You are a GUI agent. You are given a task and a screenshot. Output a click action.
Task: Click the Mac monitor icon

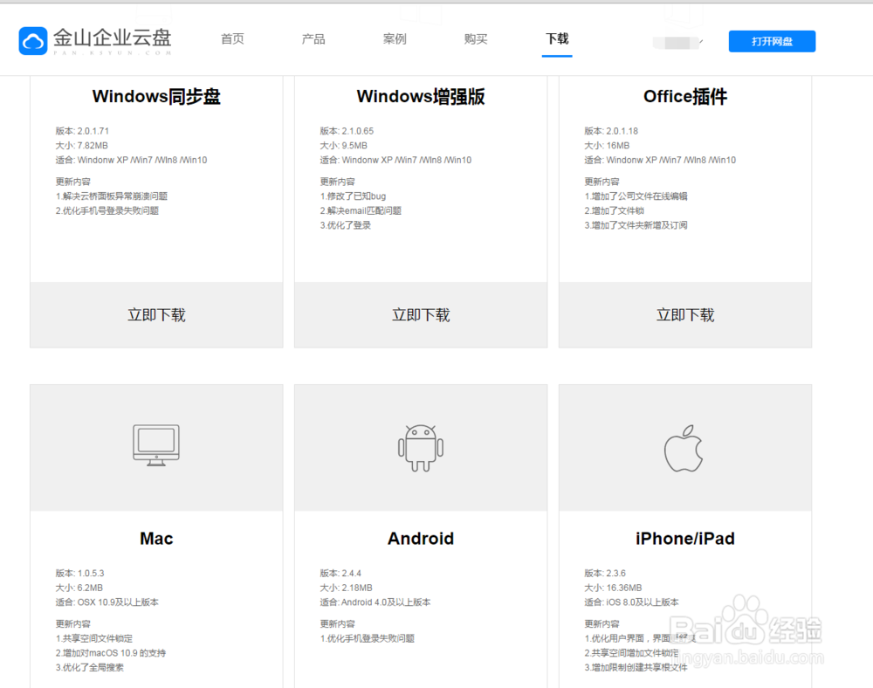tap(156, 445)
